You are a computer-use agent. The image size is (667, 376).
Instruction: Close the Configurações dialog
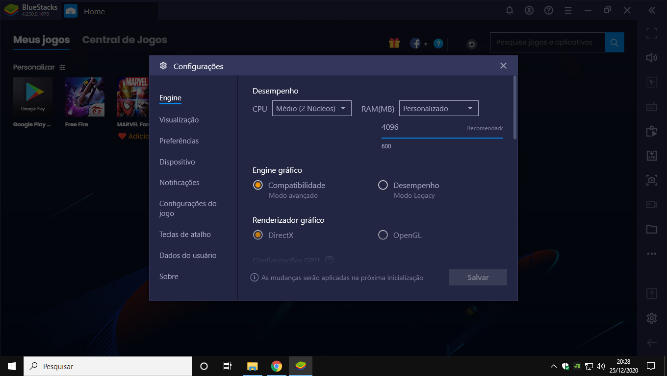coord(503,66)
